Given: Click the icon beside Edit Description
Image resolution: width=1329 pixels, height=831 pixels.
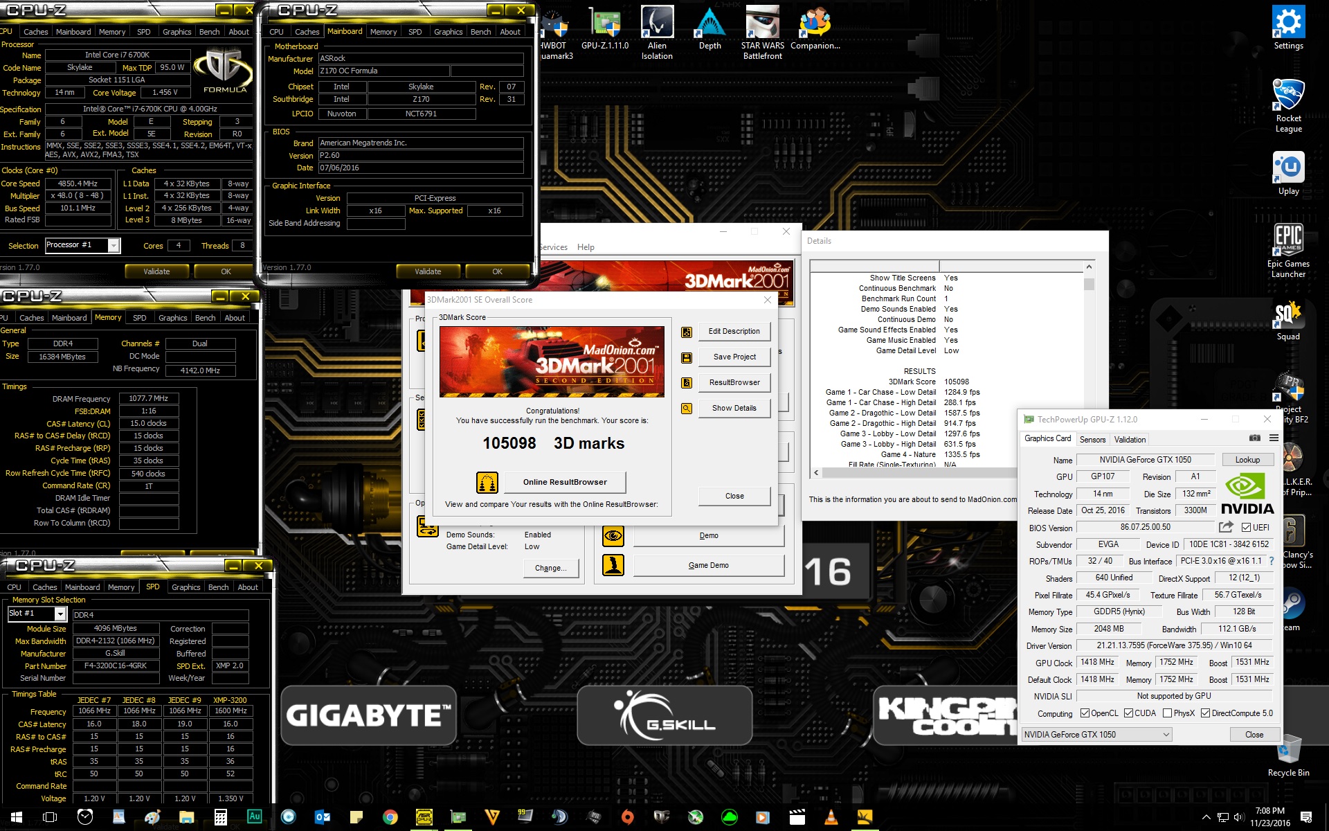Looking at the screenshot, I should click(x=687, y=332).
